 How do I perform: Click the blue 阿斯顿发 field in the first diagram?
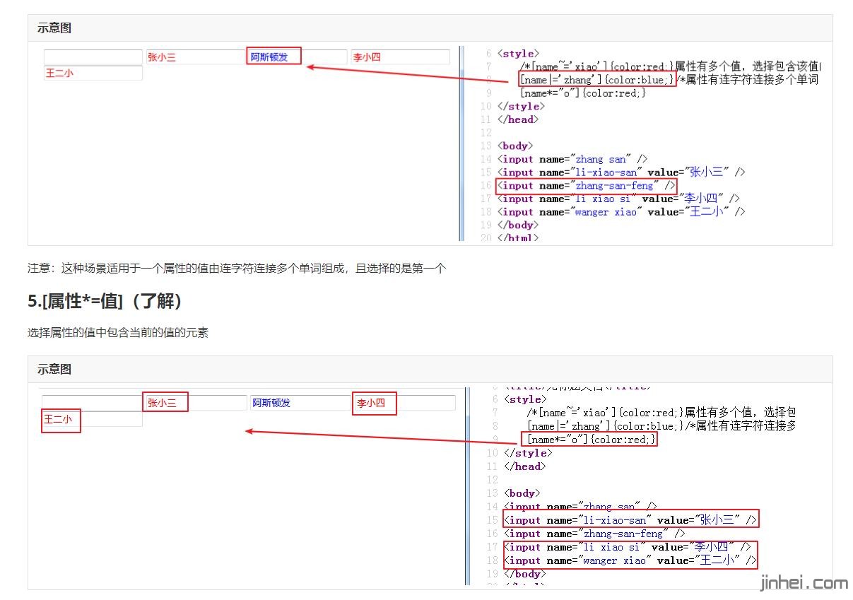point(298,57)
